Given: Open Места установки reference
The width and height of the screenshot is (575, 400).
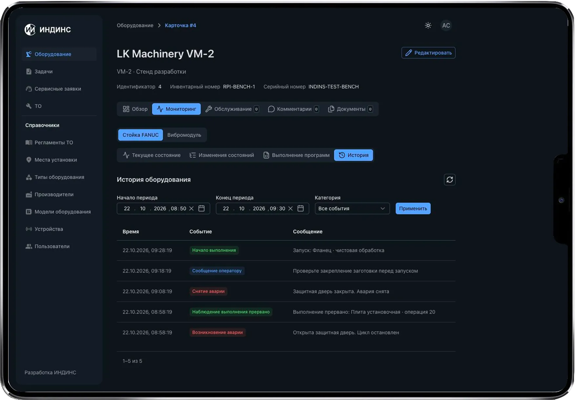Looking at the screenshot, I should pyautogui.click(x=59, y=160).
